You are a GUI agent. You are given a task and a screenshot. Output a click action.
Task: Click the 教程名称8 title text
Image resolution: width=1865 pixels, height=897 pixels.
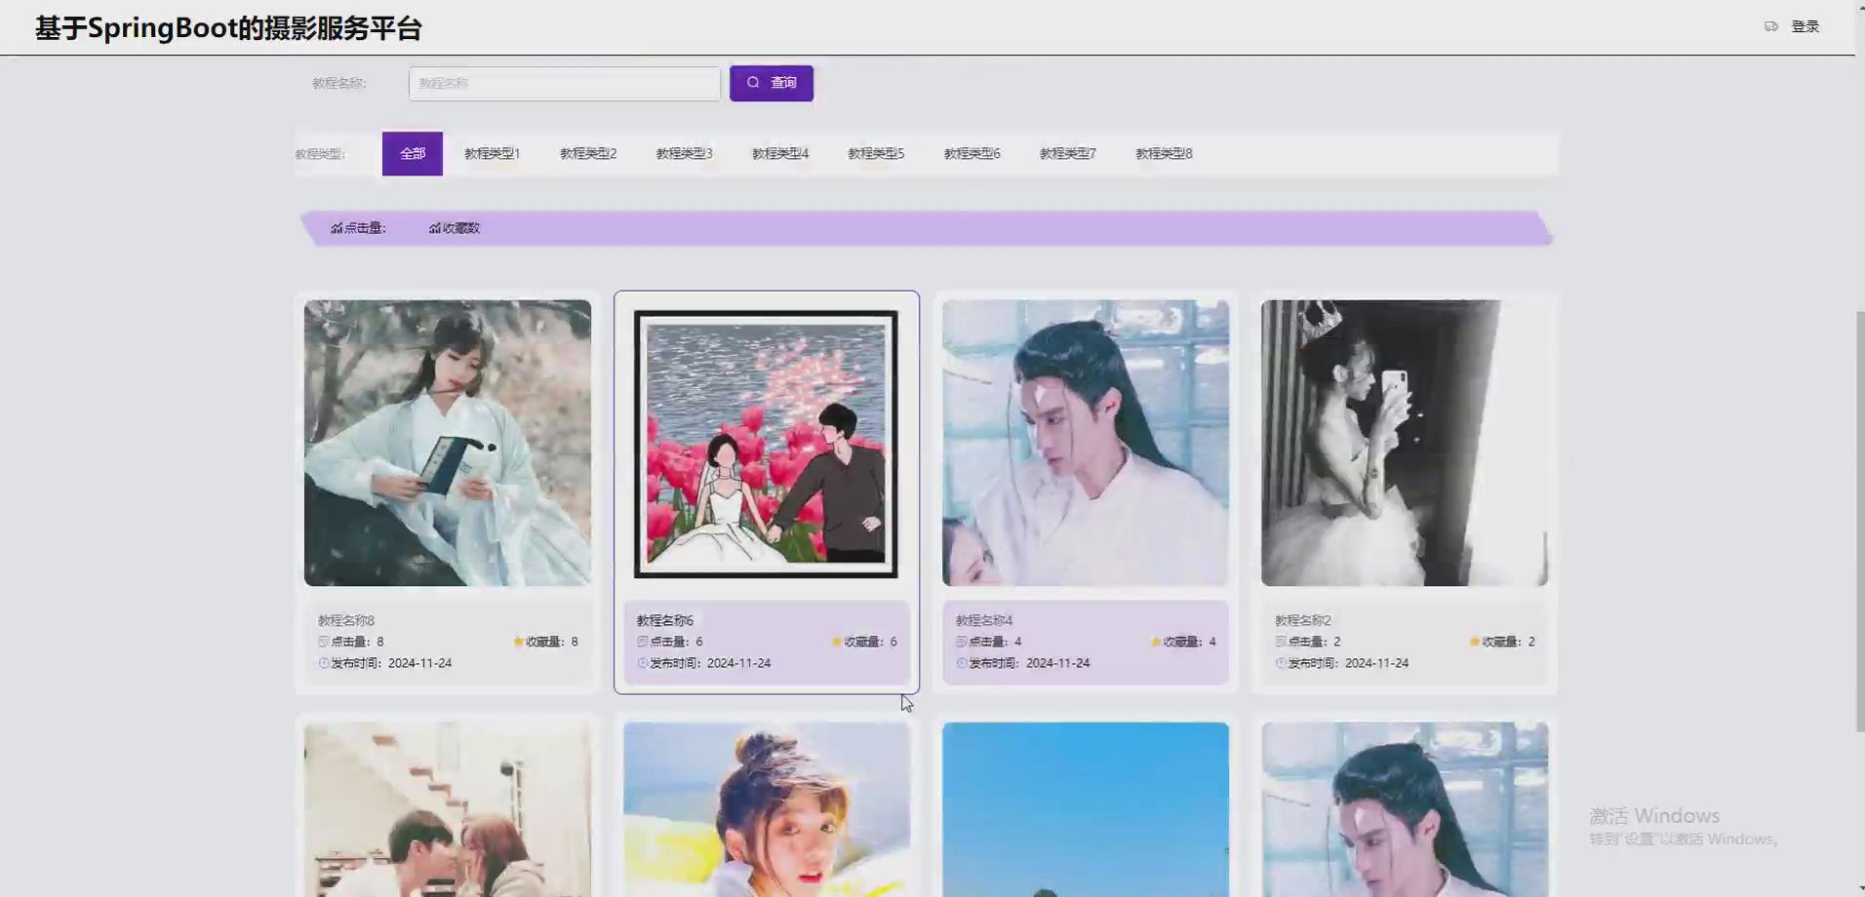pyautogui.click(x=346, y=620)
